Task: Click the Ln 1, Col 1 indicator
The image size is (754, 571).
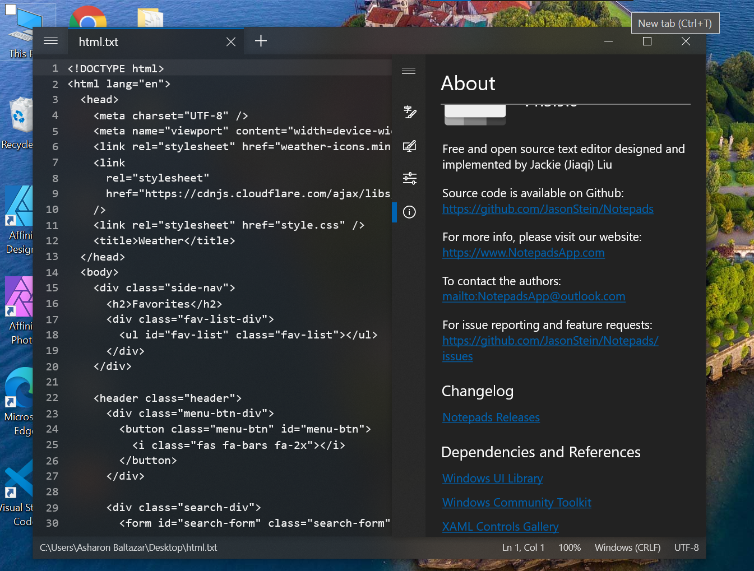Action: 524,547
